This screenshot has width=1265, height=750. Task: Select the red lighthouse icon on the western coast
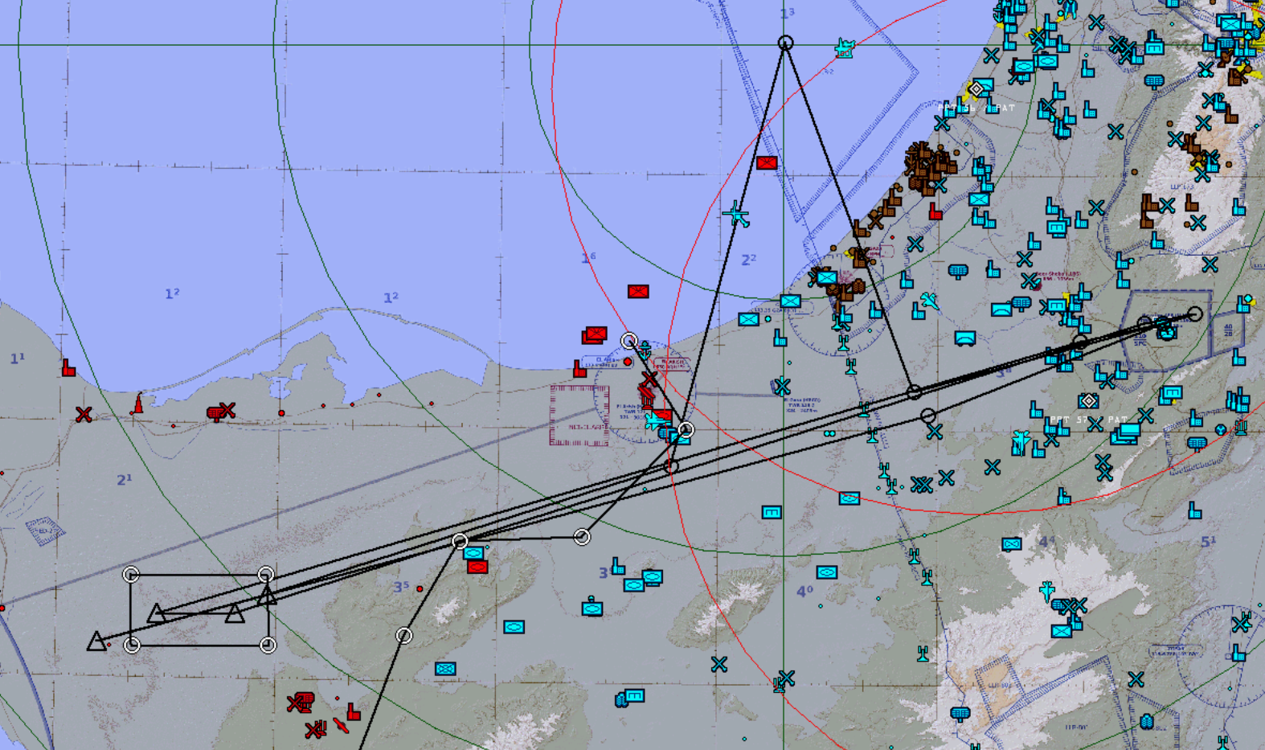point(138,404)
